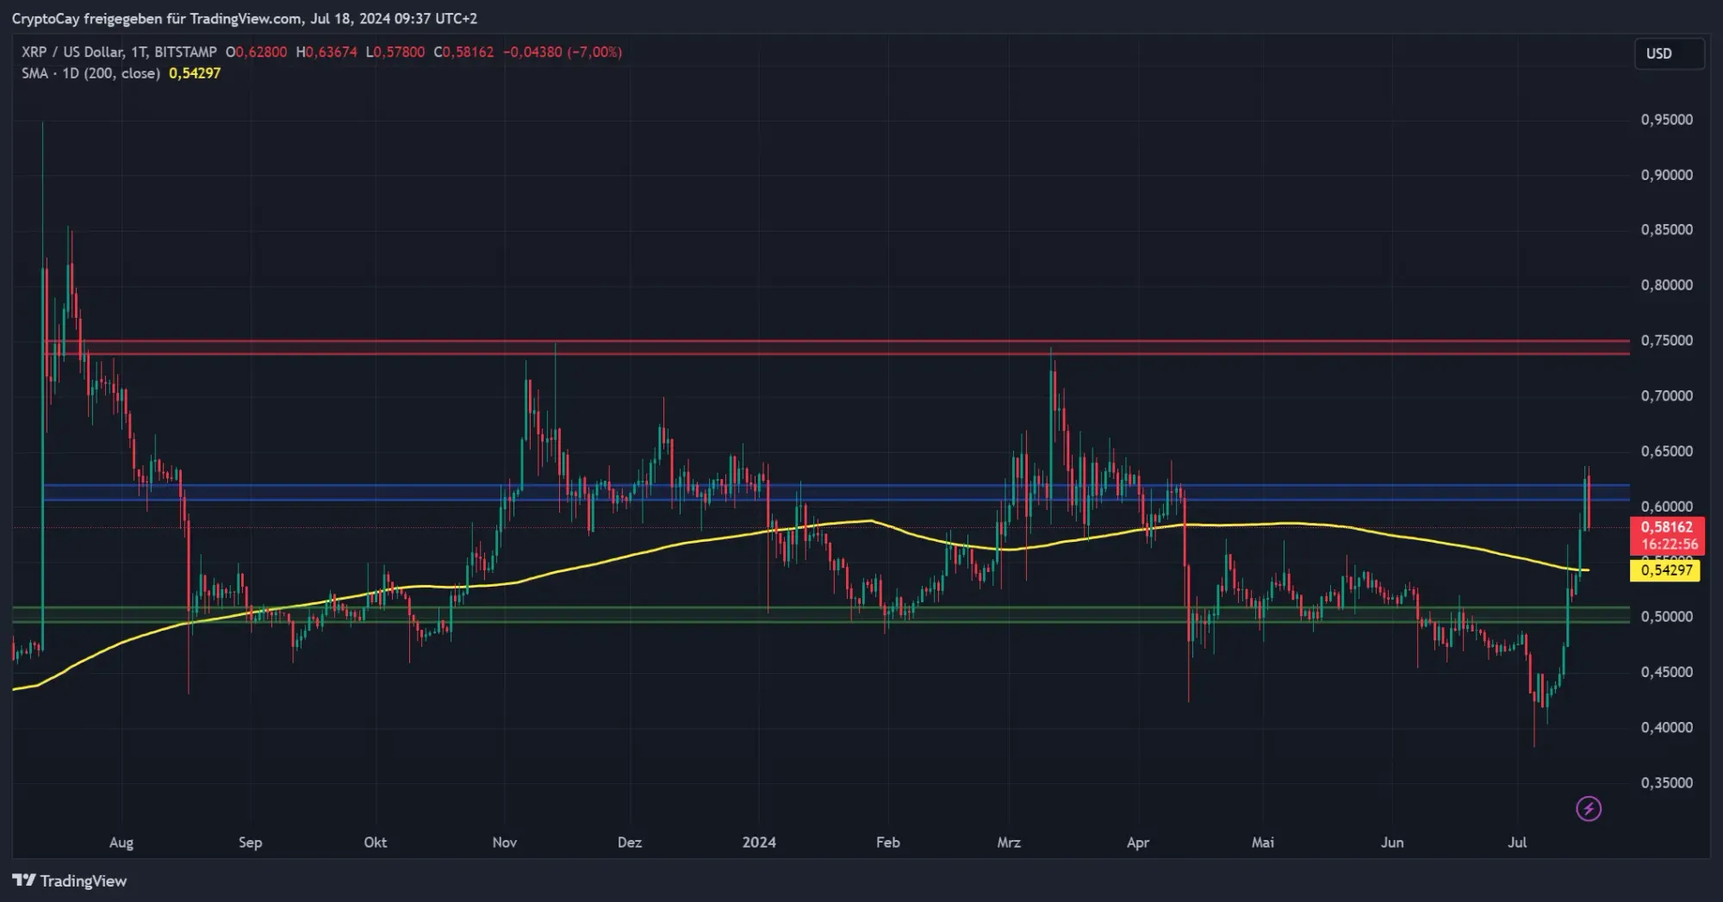The image size is (1723, 902).
Task: Click the Nov label on time axis
Action: [505, 843]
